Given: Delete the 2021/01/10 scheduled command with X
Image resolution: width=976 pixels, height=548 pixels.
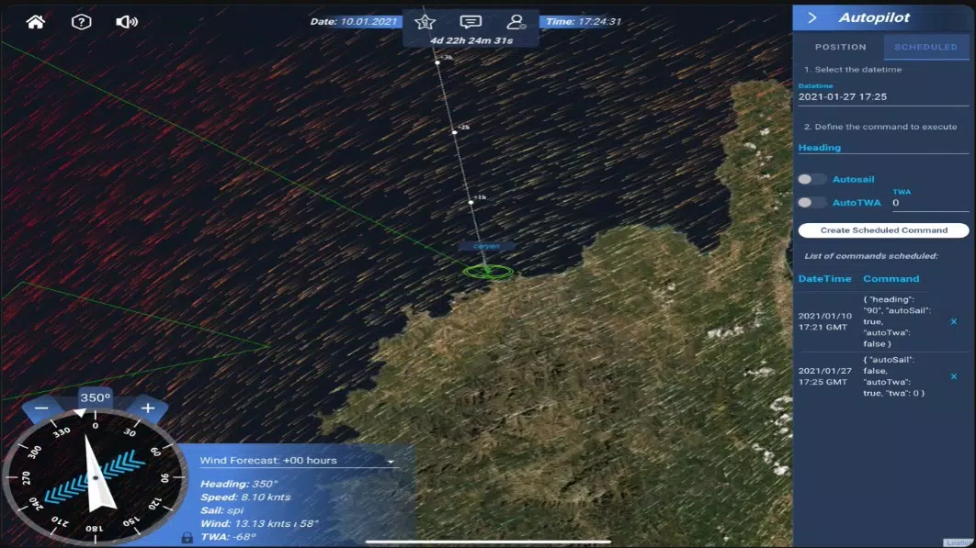Looking at the screenshot, I should [x=956, y=322].
